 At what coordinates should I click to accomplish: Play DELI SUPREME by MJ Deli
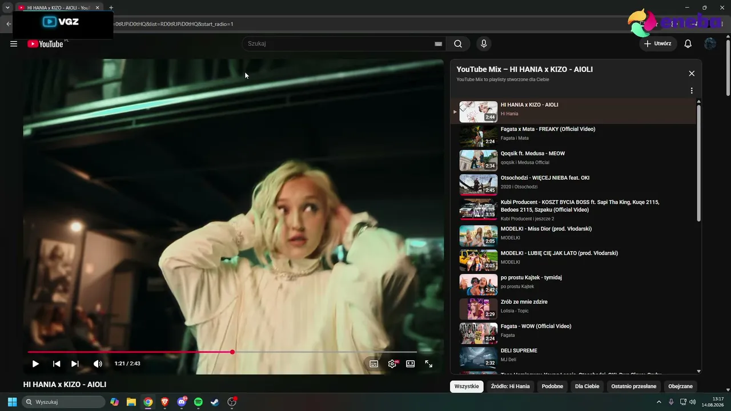[x=573, y=357]
